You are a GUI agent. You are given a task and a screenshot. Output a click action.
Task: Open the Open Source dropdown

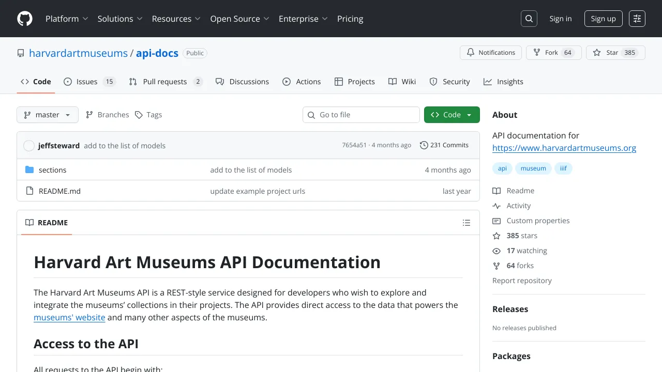239,19
